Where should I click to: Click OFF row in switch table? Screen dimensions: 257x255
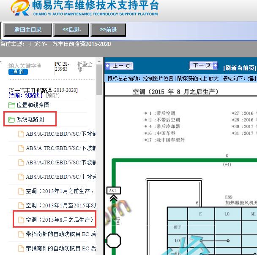[177, 227]
